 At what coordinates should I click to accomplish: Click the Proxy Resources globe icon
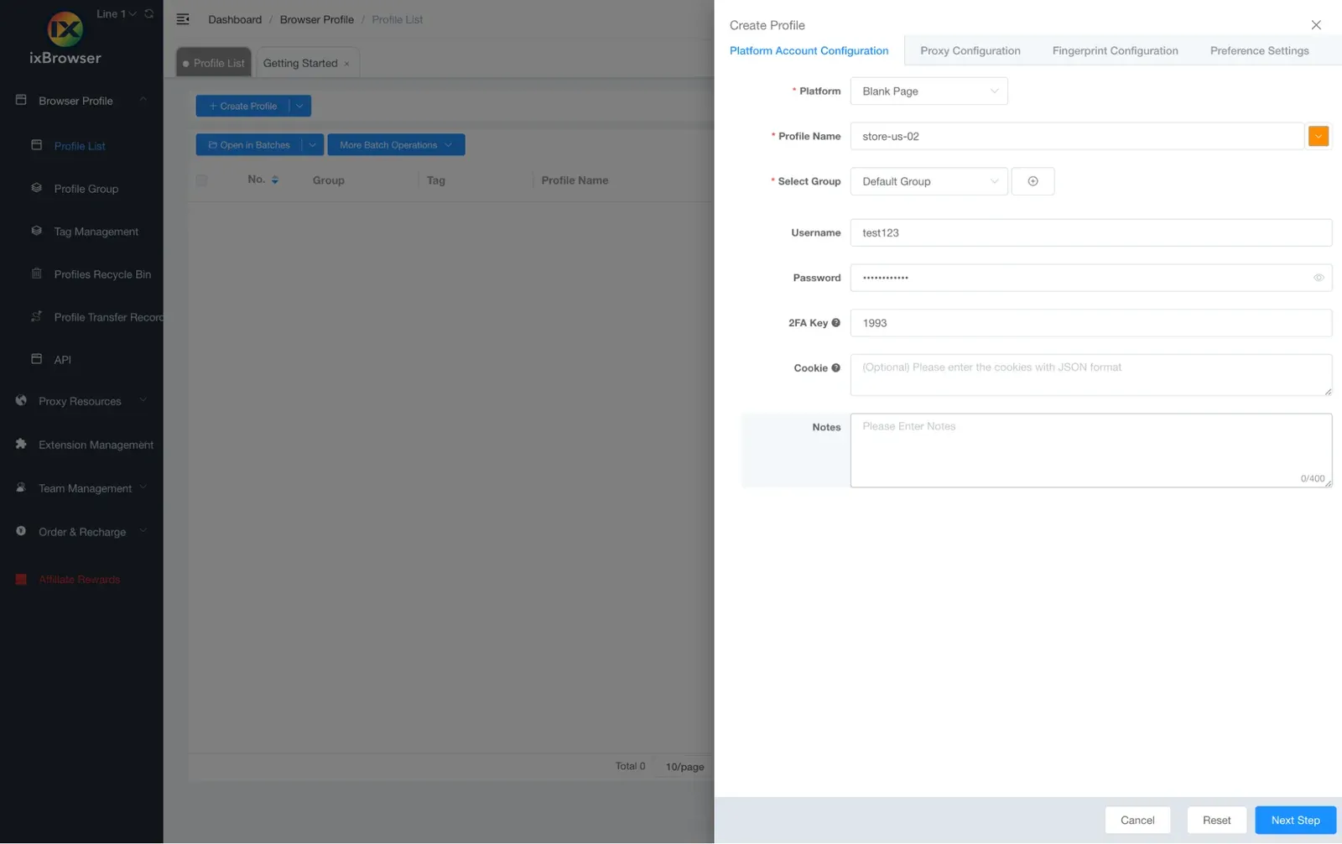[21, 401]
